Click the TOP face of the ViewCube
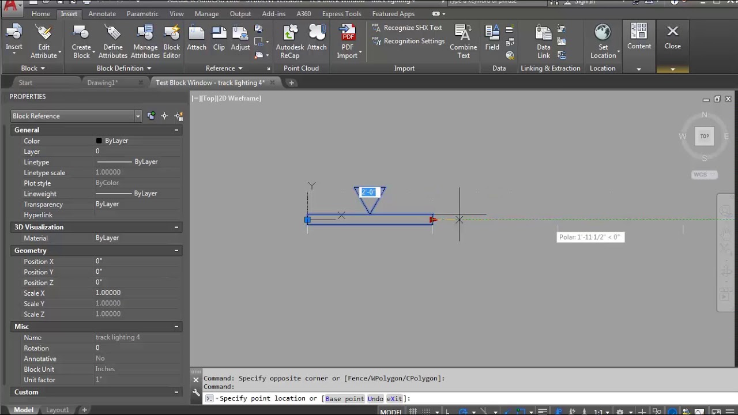This screenshot has height=415, width=738. tap(705, 136)
